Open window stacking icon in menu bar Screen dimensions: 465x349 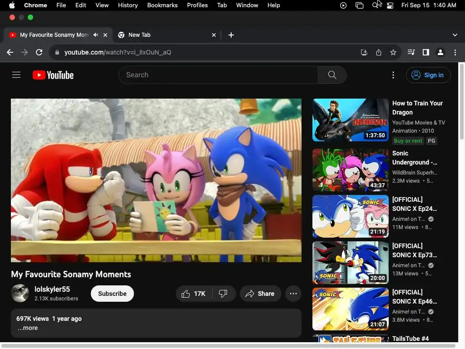[x=360, y=5]
